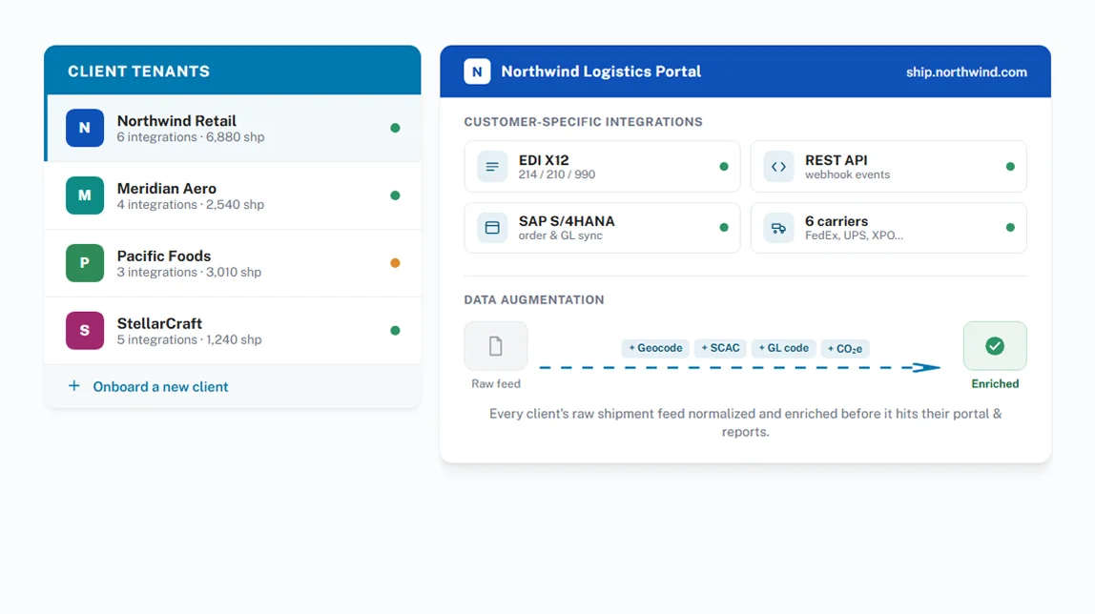The image size is (1095, 614).
Task: Select the + Geocode tag
Action: pyautogui.click(x=655, y=348)
